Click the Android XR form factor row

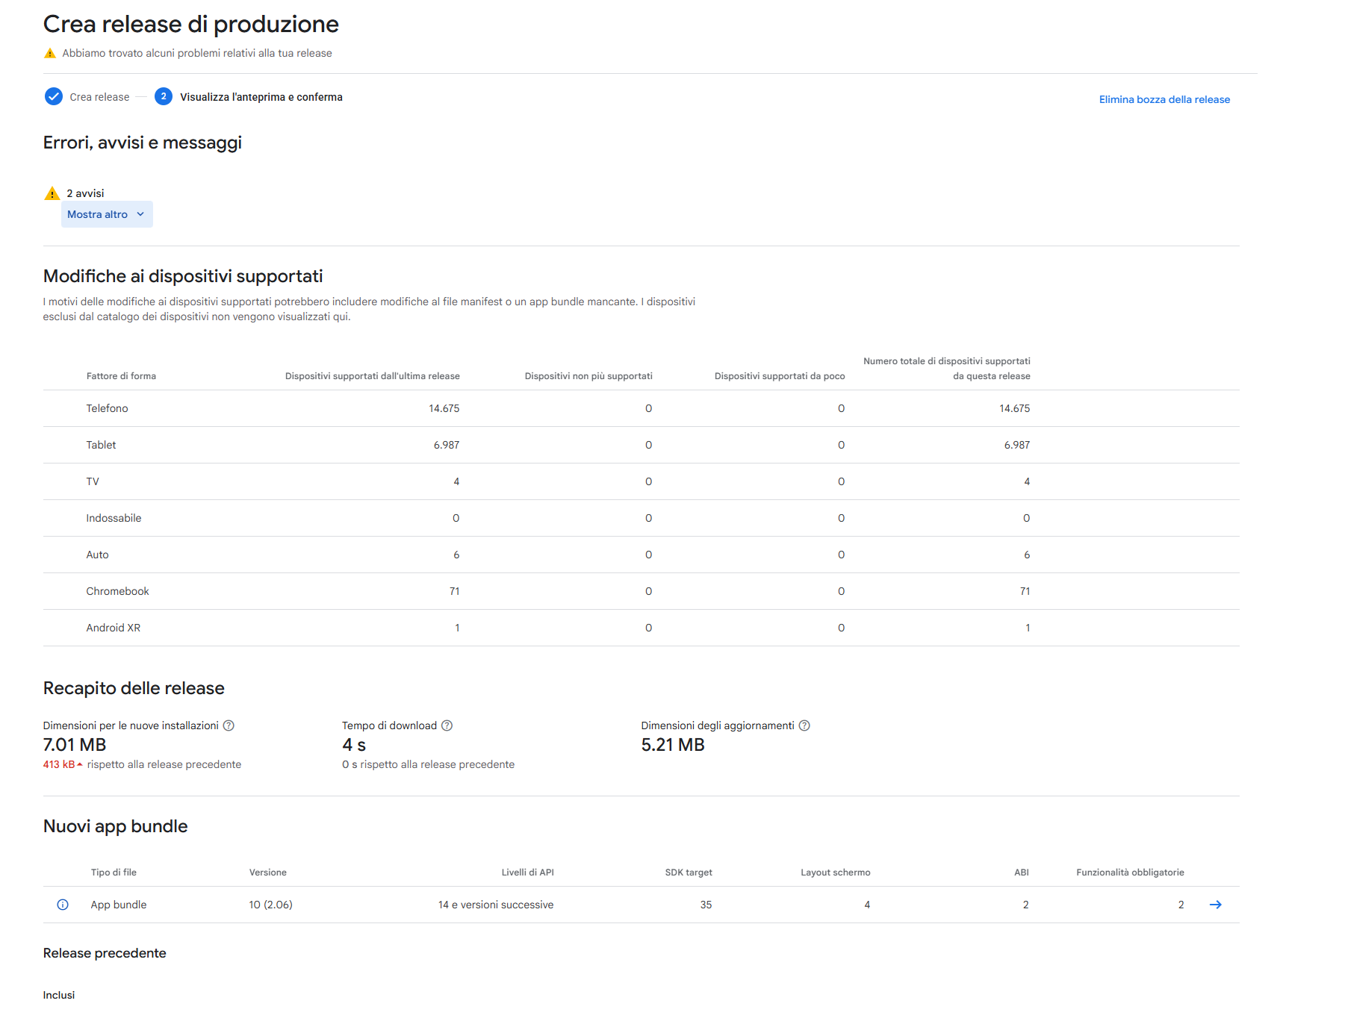pyautogui.click(x=113, y=628)
